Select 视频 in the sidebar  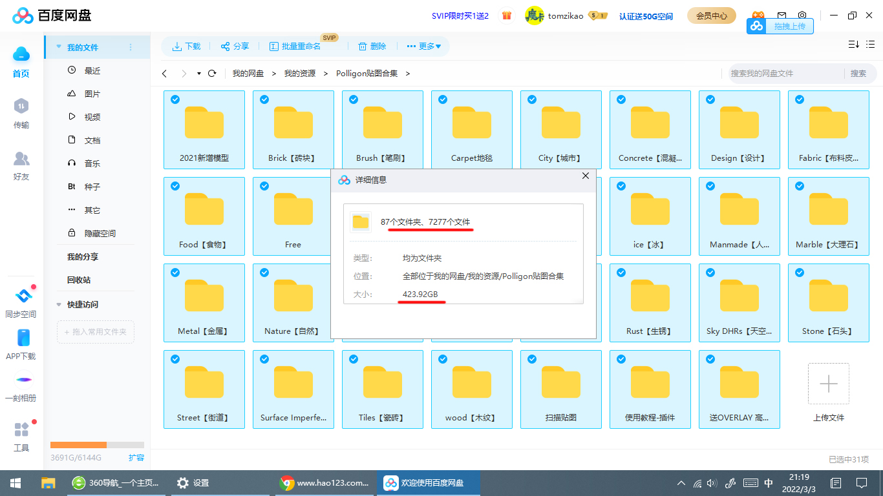point(92,117)
